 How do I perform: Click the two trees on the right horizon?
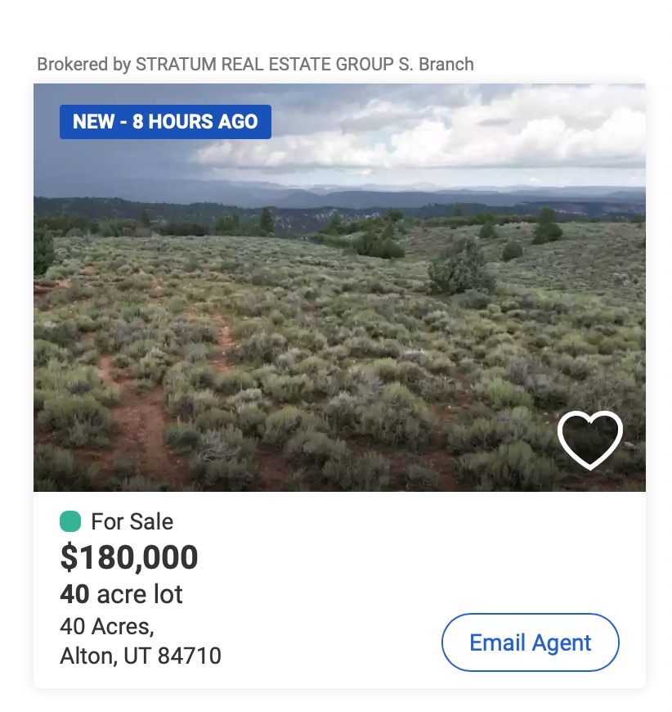coord(546,225)
